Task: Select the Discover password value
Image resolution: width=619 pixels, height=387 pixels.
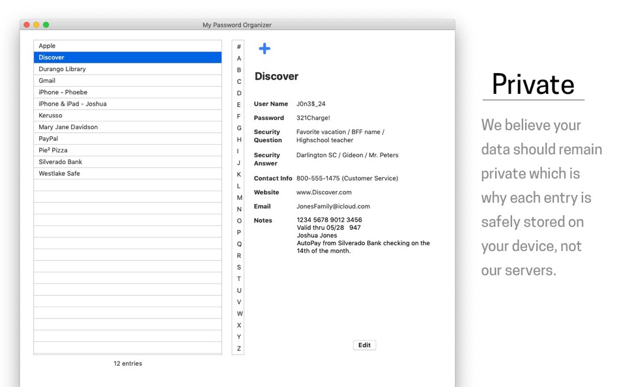Action: pyautogui.click(x=314, y=118)
